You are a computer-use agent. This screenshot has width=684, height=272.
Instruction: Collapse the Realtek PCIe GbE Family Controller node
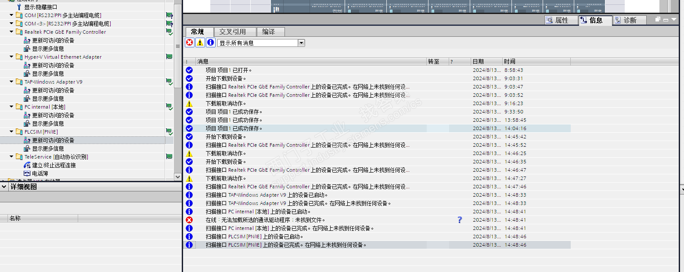coord(11,32)
